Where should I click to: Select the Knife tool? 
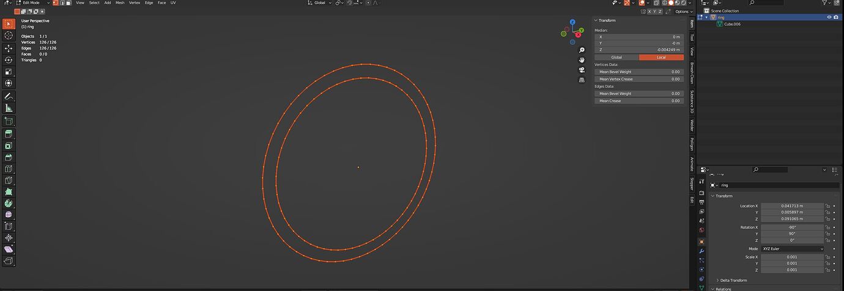pos(9,181)
